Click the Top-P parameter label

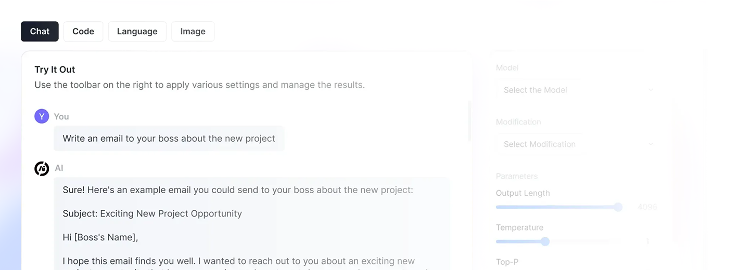pyautogui.click(x=507, y=262)
